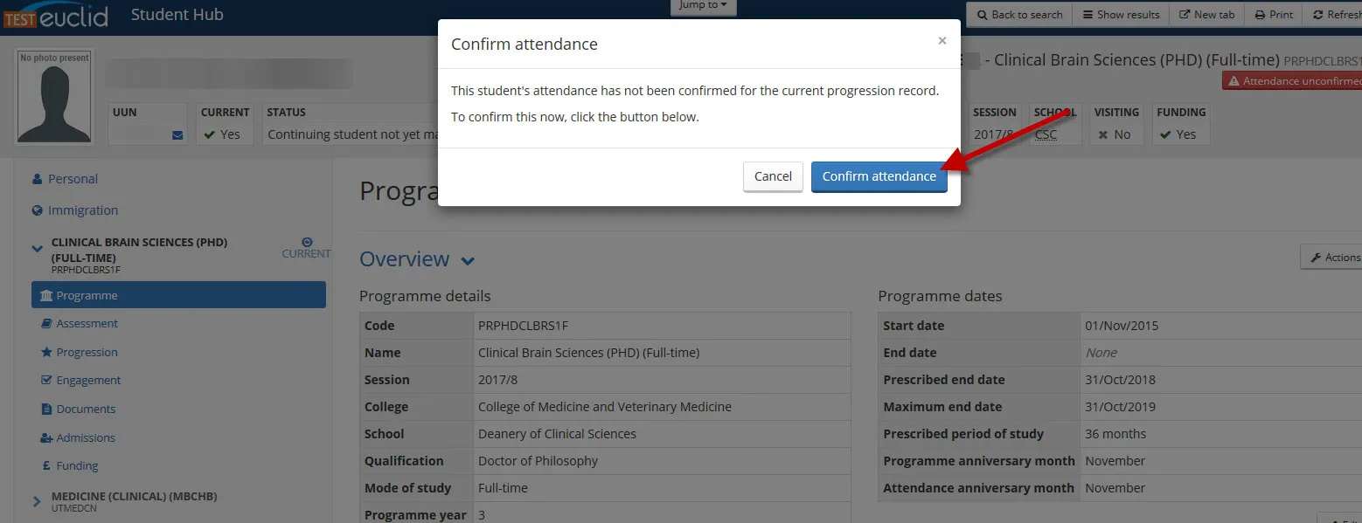Open the Personal section in the sidebar
Screen dimensions: 1362x523
pos(73,178)
